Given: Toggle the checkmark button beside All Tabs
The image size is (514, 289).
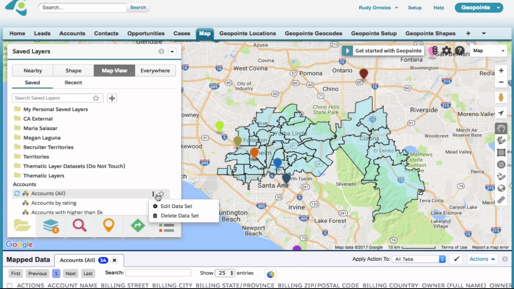Looking at the screenshot, I should click(x=457, y=259).
